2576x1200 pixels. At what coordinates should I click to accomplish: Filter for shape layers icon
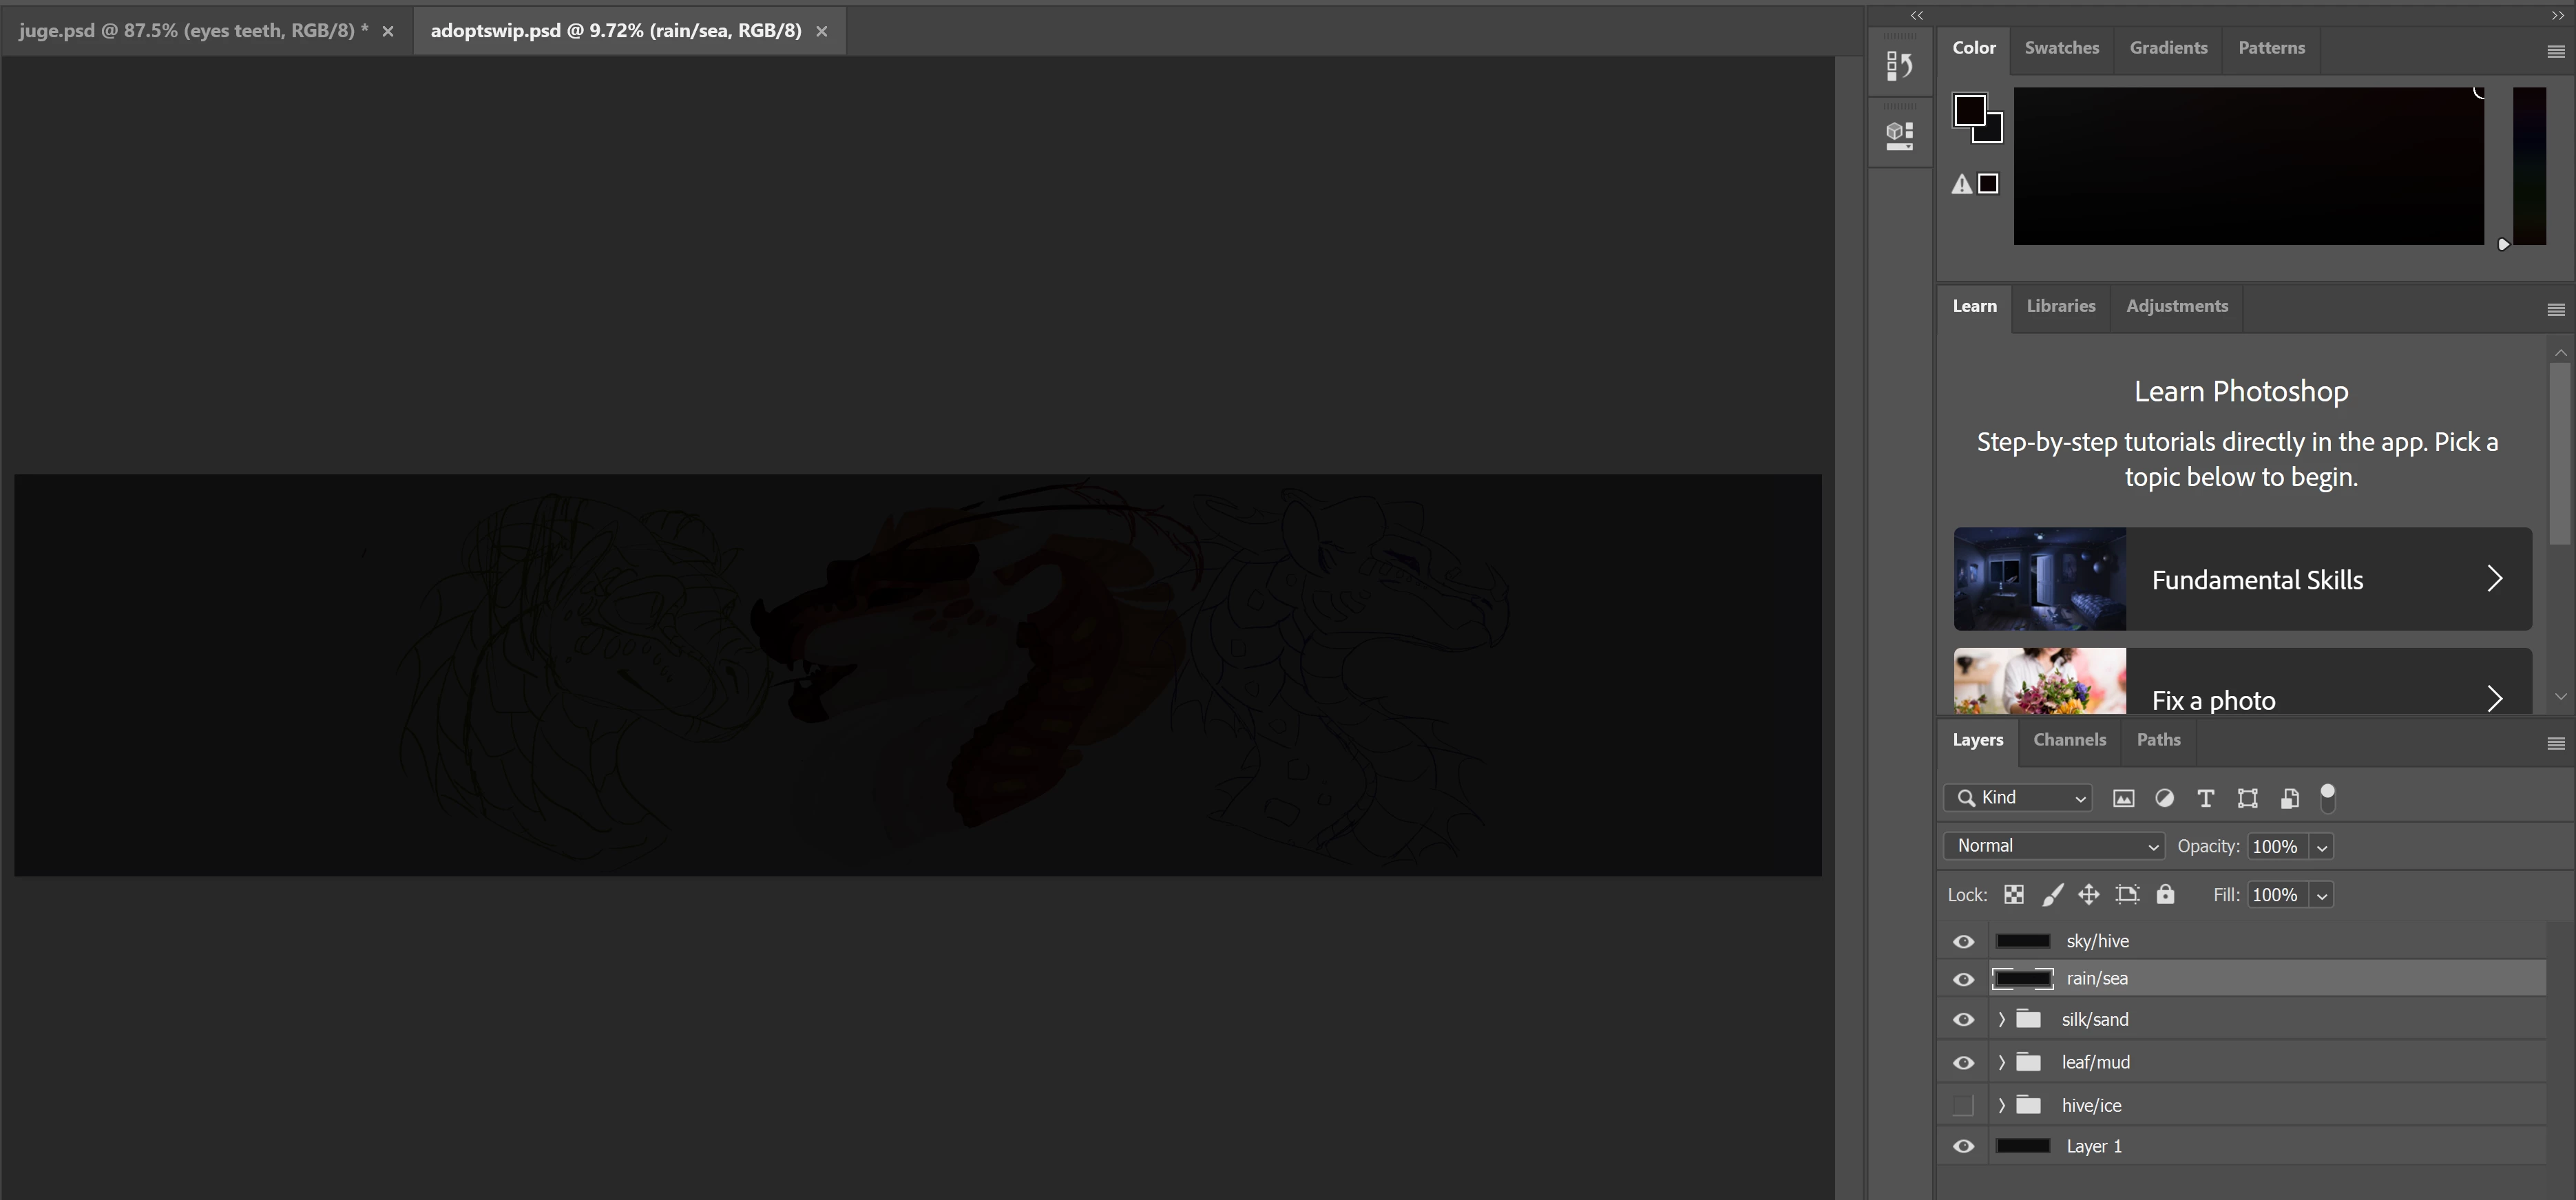[x=2247, y=798]
